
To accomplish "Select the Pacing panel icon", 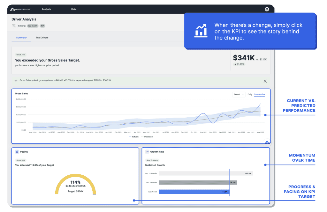I will coord(18,151).
